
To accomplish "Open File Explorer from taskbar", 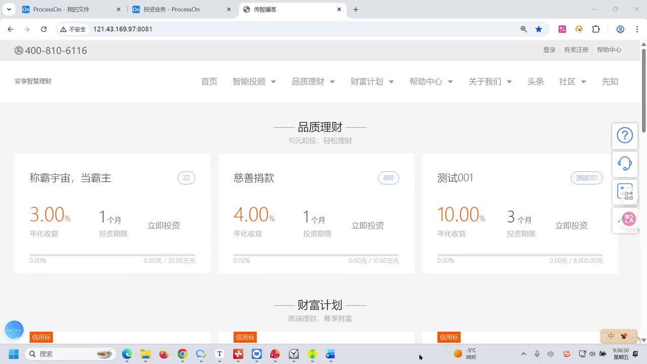I will 146,354.
